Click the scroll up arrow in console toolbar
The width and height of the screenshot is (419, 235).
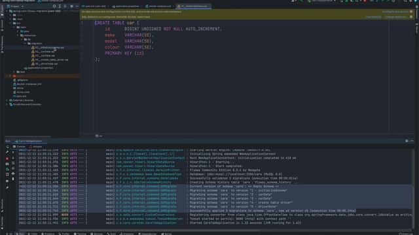pyautogui.click(x=13, y=153)
